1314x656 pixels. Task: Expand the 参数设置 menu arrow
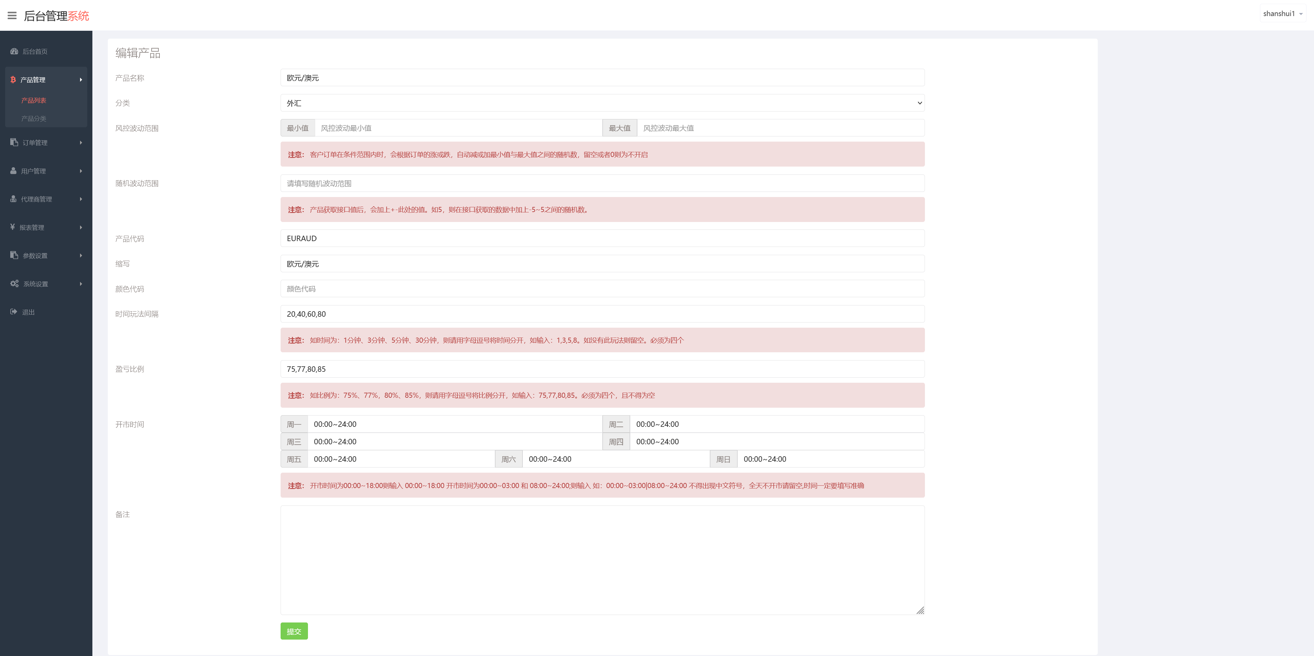tap(81, 255)
